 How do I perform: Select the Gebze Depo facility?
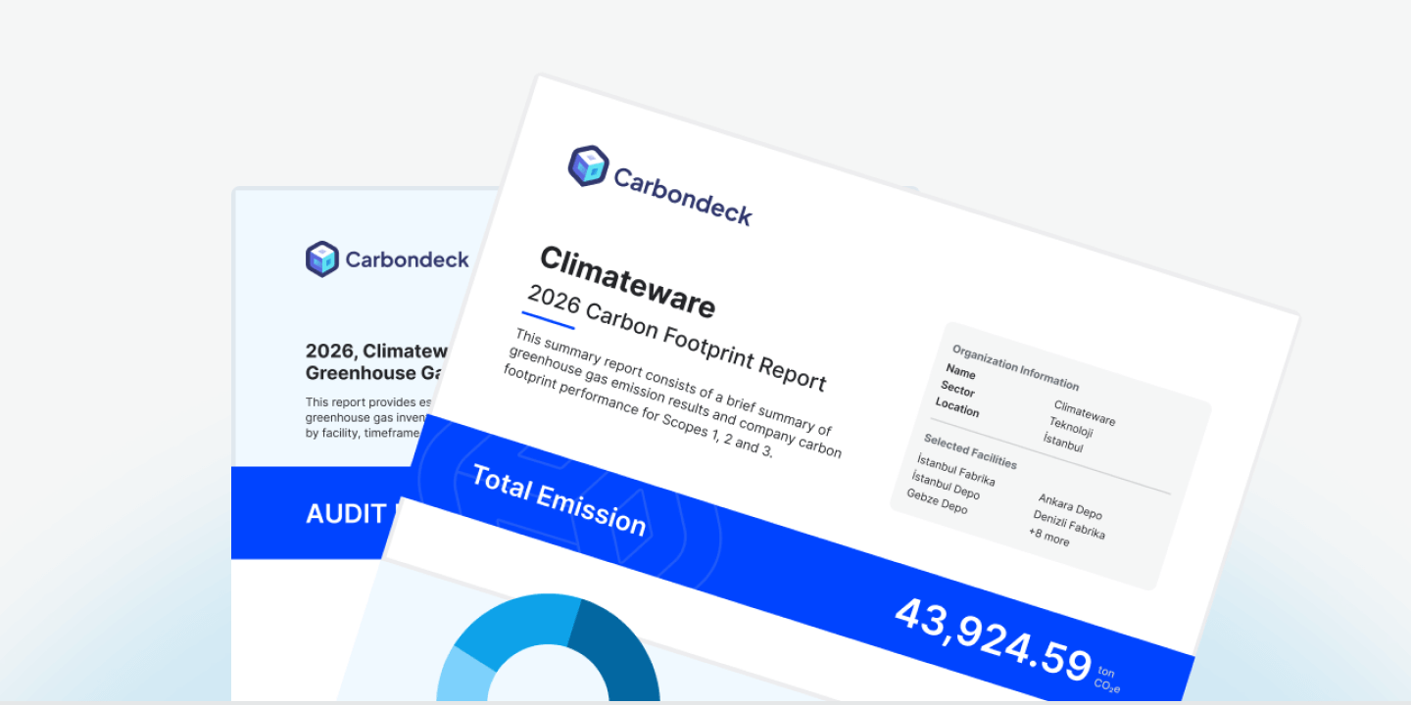pos(937,501)
